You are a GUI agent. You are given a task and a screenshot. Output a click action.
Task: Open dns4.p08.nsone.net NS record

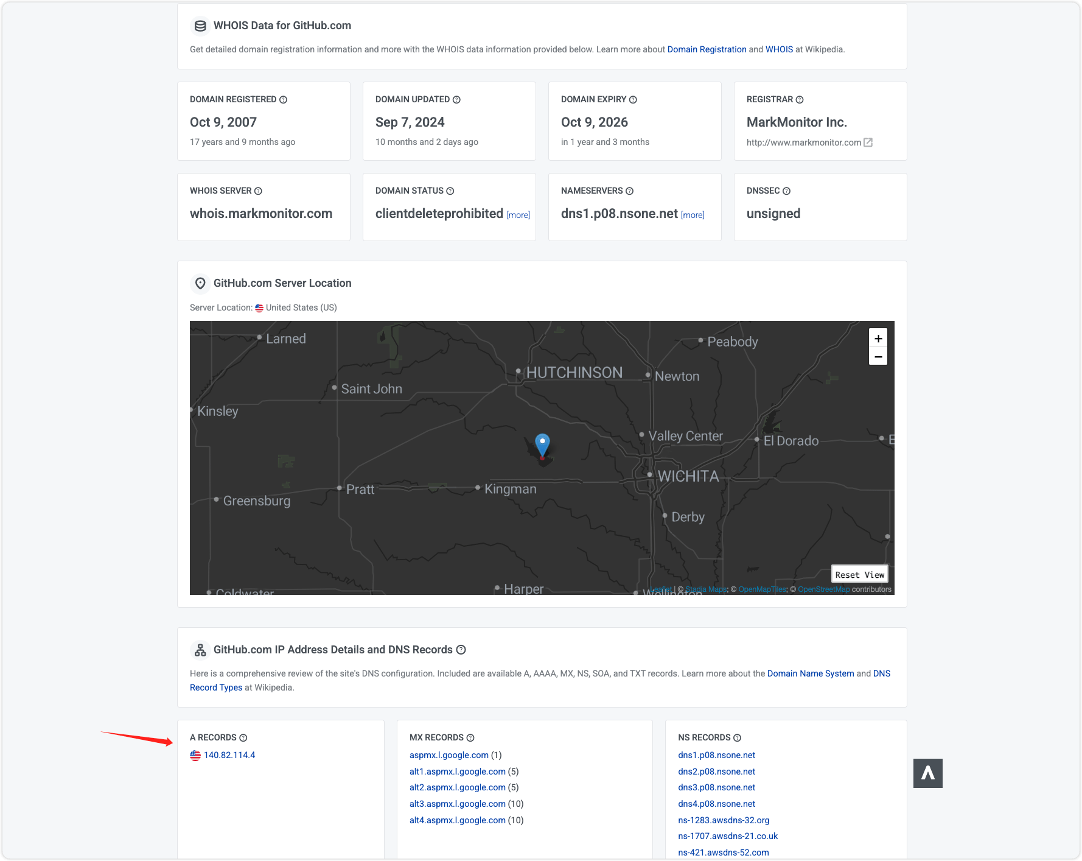(717, 804)
